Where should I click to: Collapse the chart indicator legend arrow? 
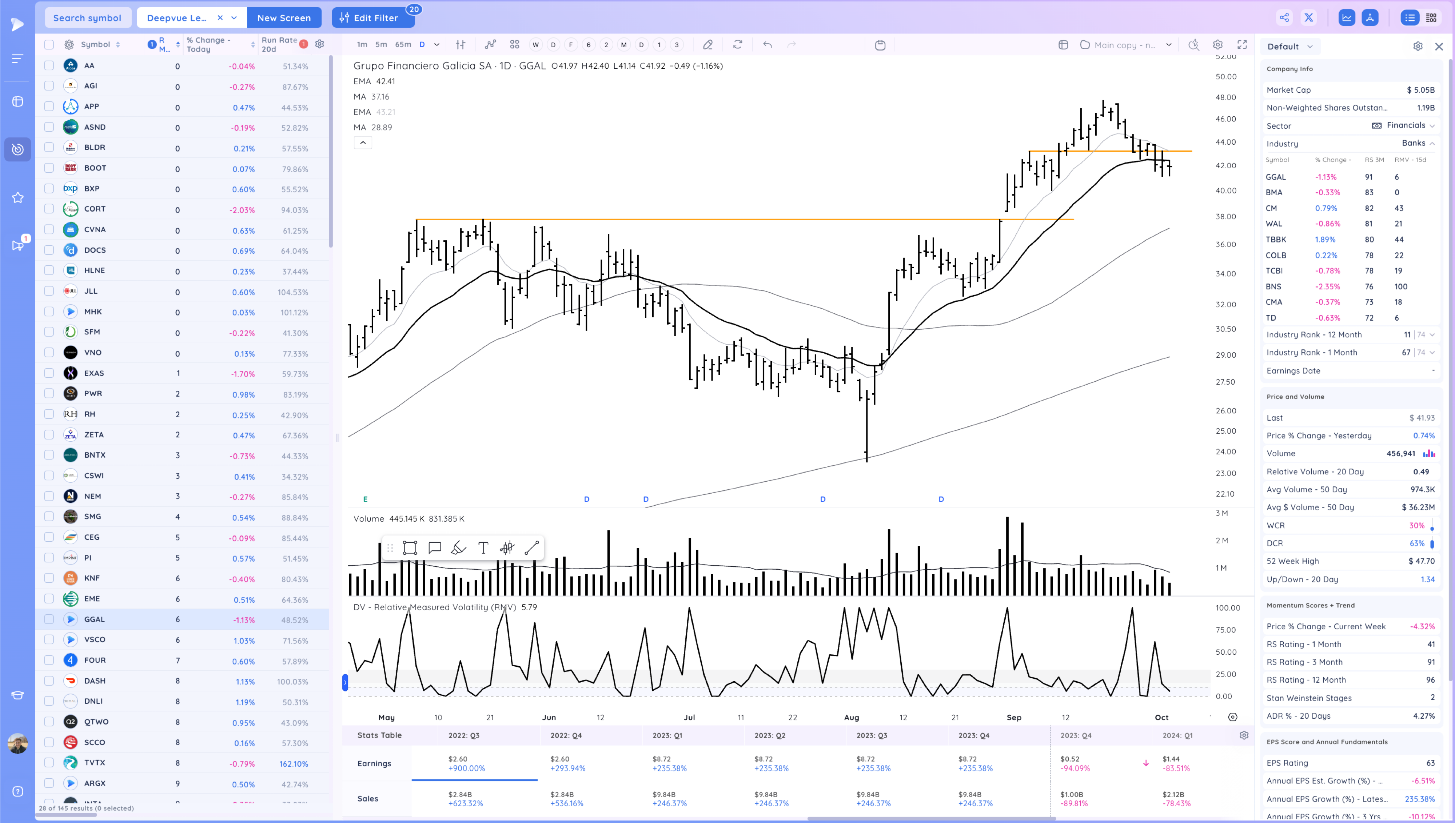363,143
